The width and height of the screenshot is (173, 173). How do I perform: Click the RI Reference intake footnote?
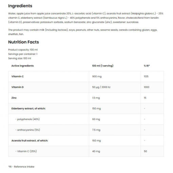[21, 167]
